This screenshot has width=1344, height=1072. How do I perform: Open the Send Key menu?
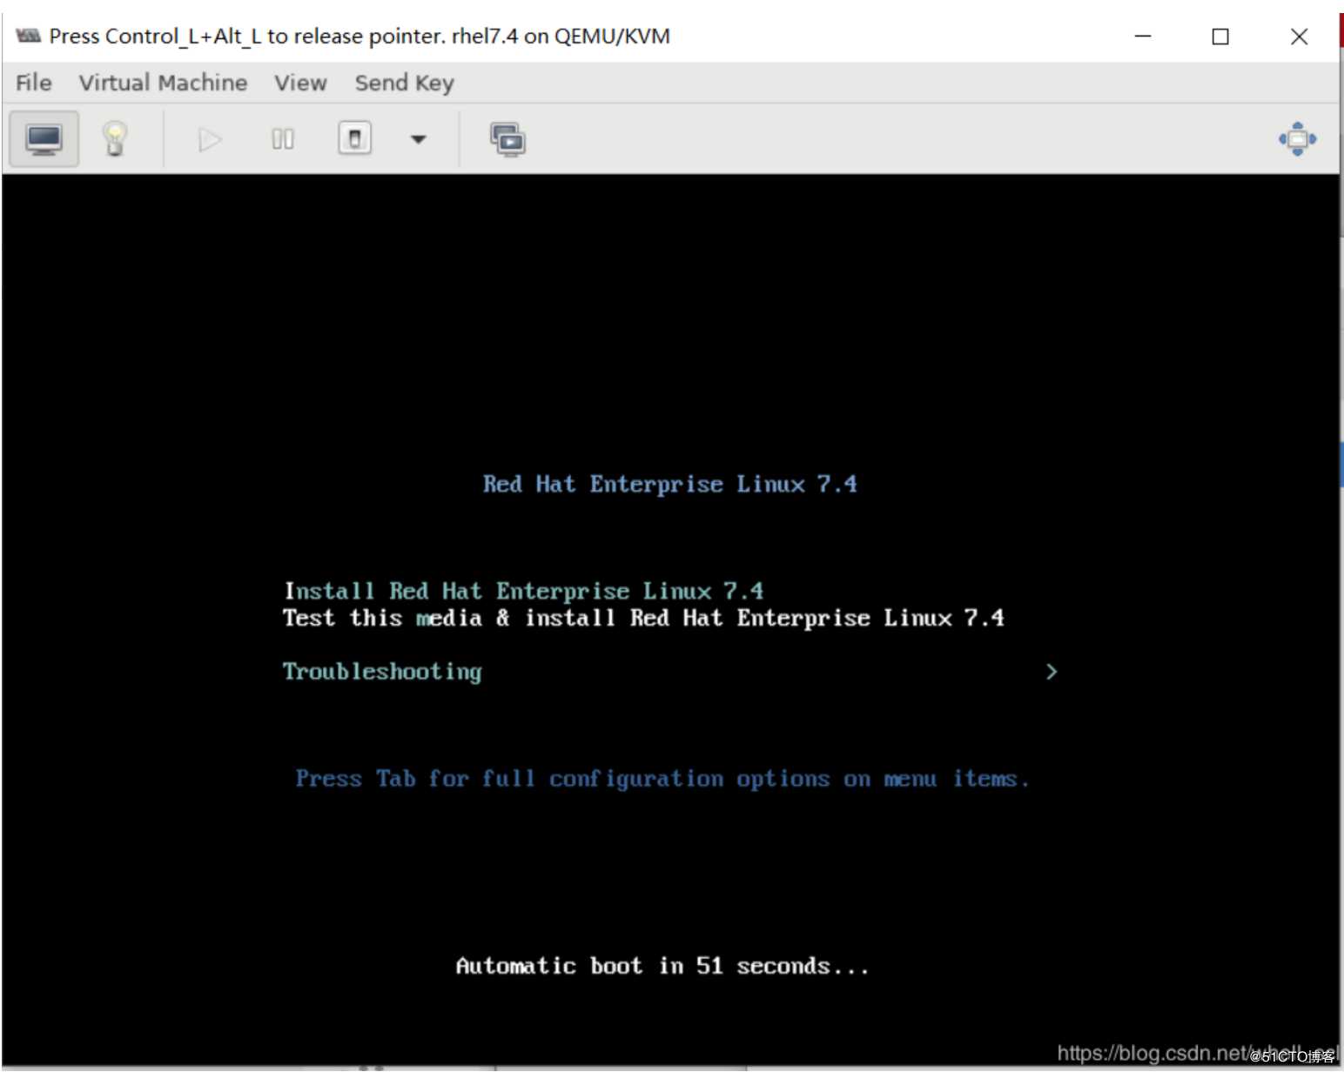[x=405, y=83]
